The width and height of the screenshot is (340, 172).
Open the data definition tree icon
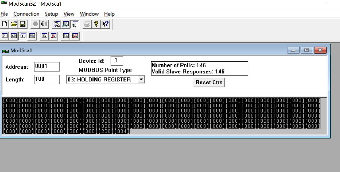click(56, 24)
